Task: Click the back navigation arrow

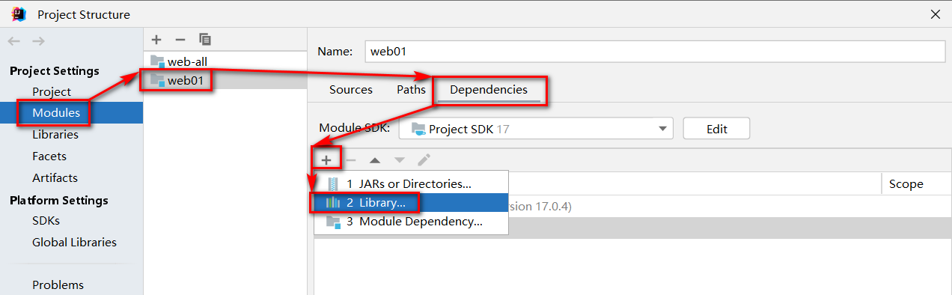Action: click(15, 40)
